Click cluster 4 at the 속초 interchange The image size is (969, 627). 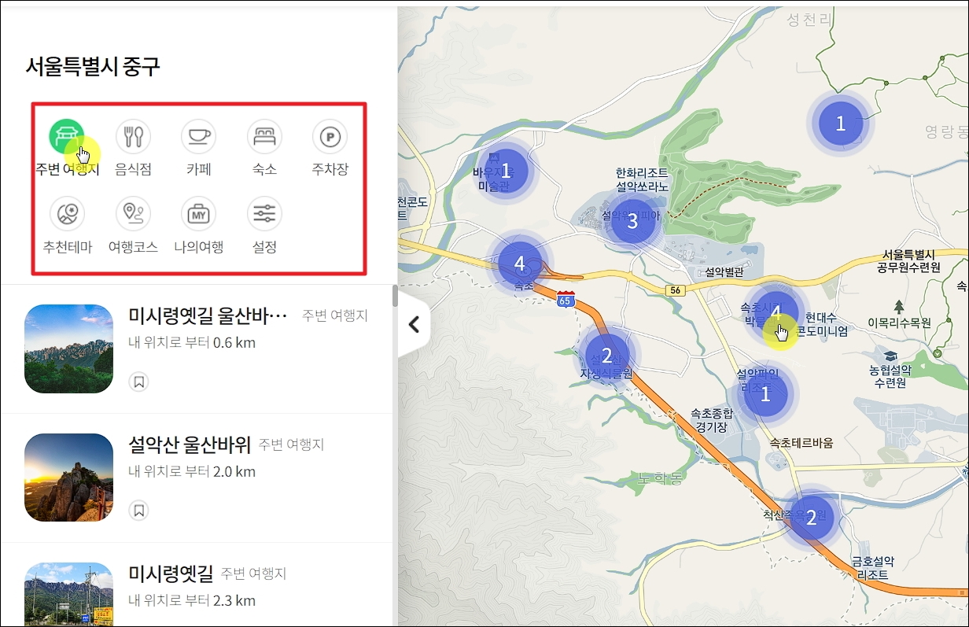(519, 264)
